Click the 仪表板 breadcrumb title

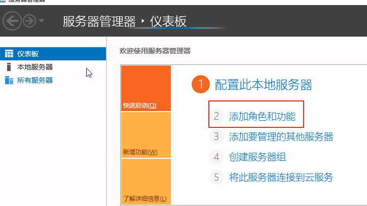click(x=168, y=21)
